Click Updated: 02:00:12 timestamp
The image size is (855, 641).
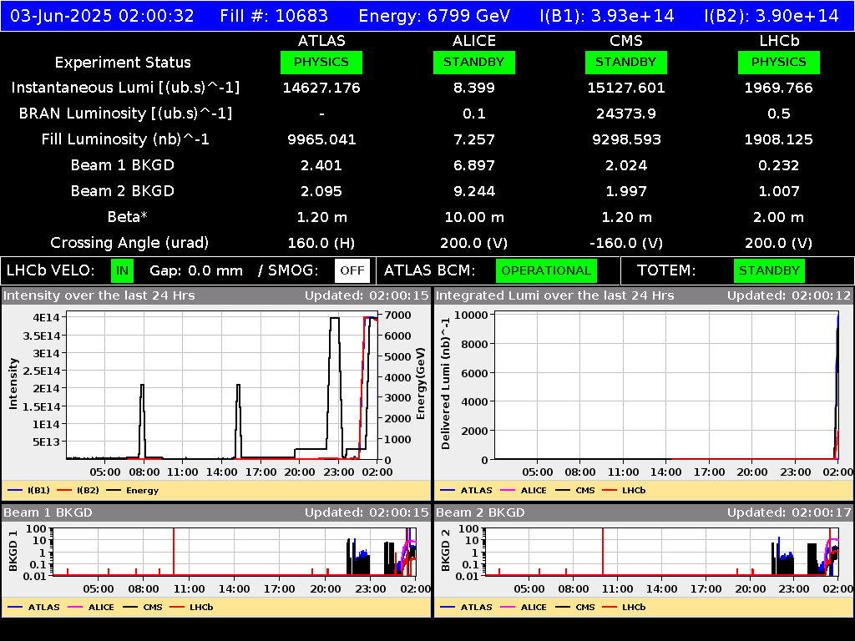click(x=788, y=295)
